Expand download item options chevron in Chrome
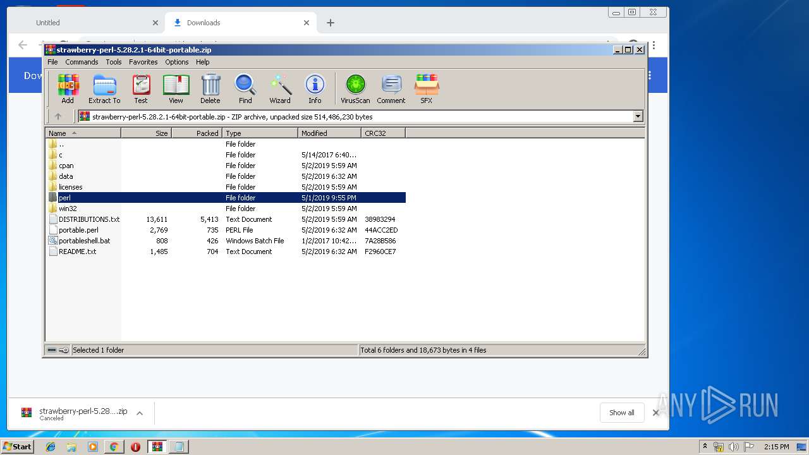This screenshot has width=809, height=455. click(140, 413)
